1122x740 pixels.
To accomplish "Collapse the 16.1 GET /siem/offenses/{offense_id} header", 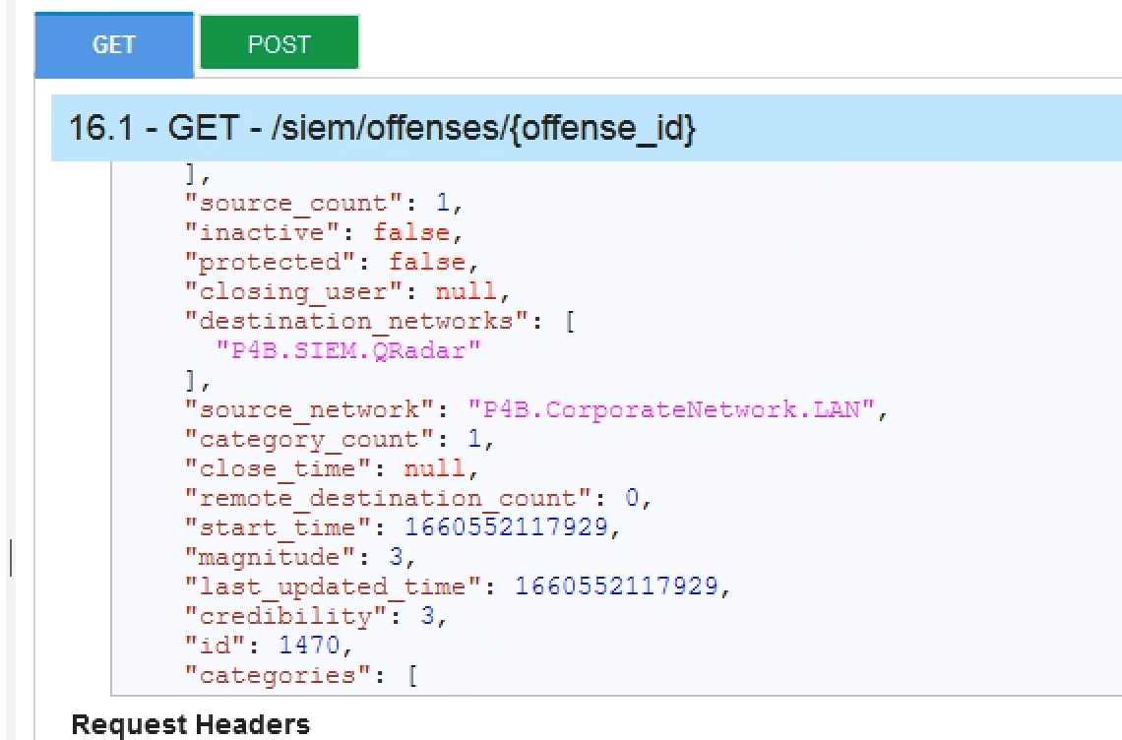I will pos(382,128).
